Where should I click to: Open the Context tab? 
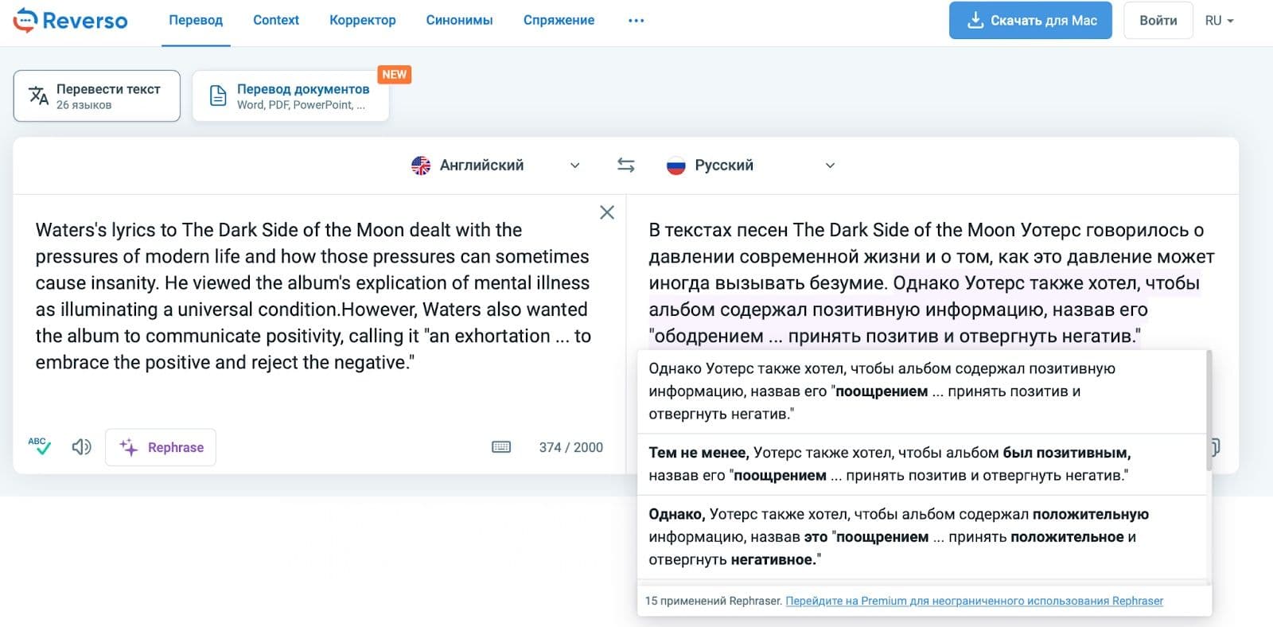pyautogui.click(x=276, y=21)
